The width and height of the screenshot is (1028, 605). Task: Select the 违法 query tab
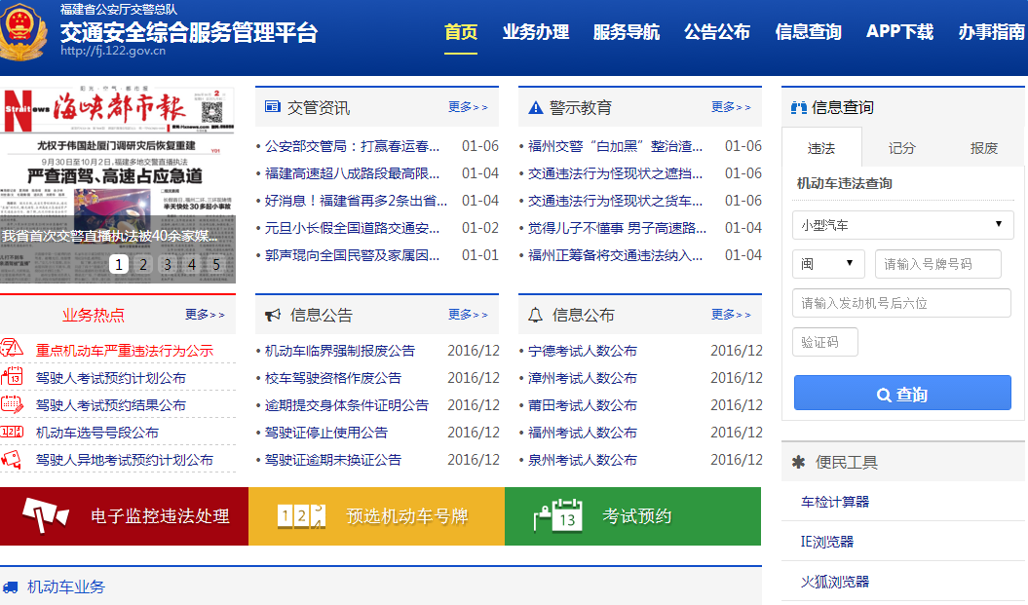(x=820, y=148)
